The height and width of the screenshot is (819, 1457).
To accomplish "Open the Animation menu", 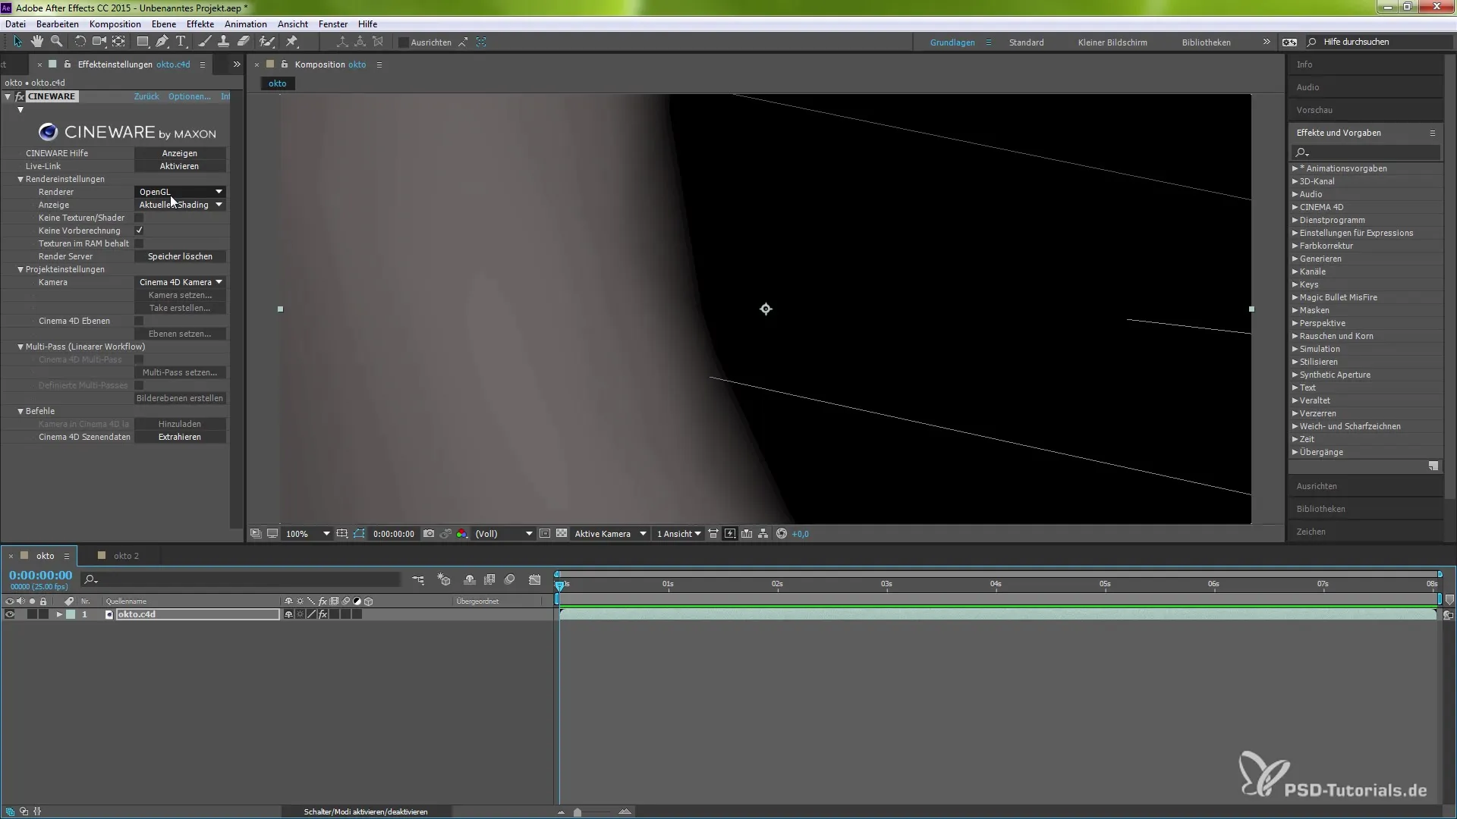I will pyautogui.click(x=245, y=24).
